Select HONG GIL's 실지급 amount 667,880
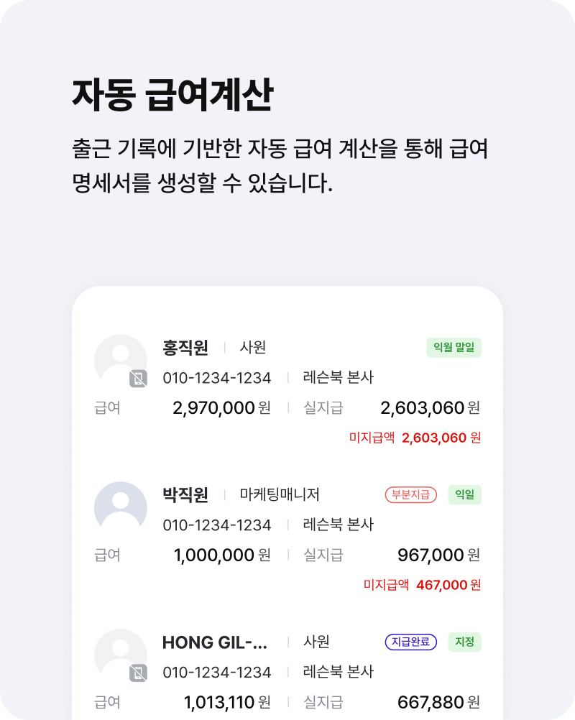The width and height of the screenshot is (575, 720). 431,703
